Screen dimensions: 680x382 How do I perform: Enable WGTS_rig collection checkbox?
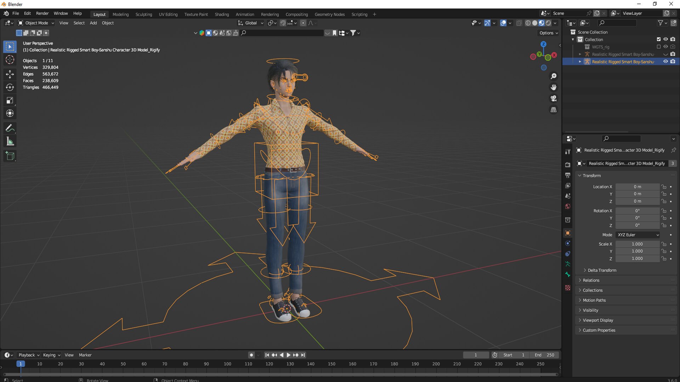point(659,47)
